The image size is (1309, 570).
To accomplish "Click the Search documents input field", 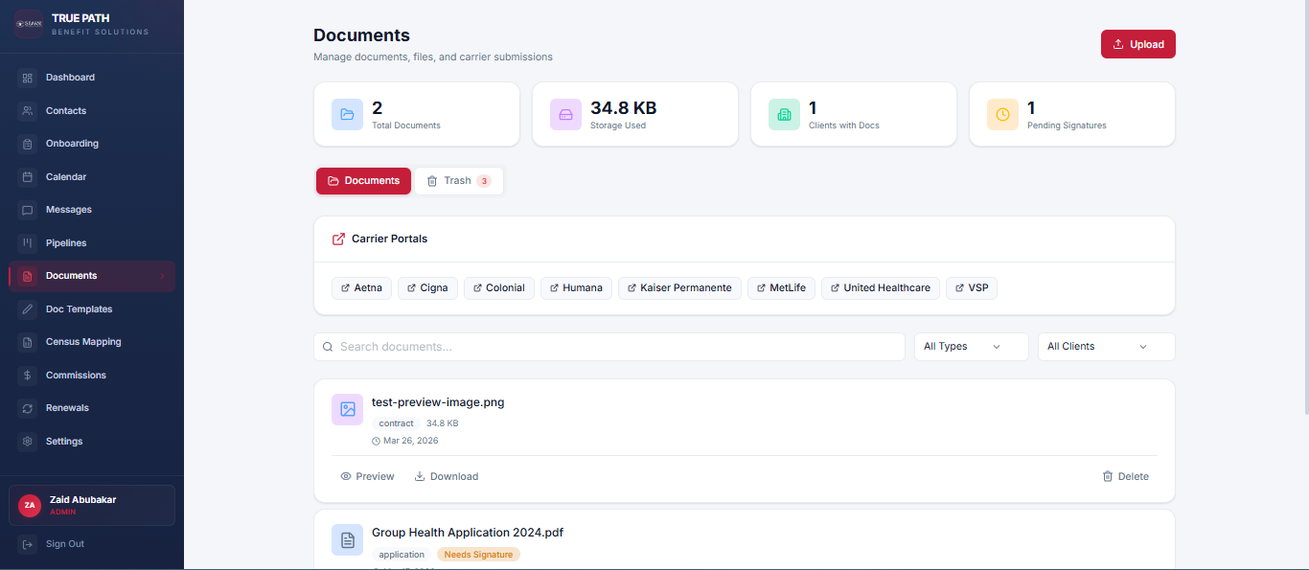I will (613, 347).
